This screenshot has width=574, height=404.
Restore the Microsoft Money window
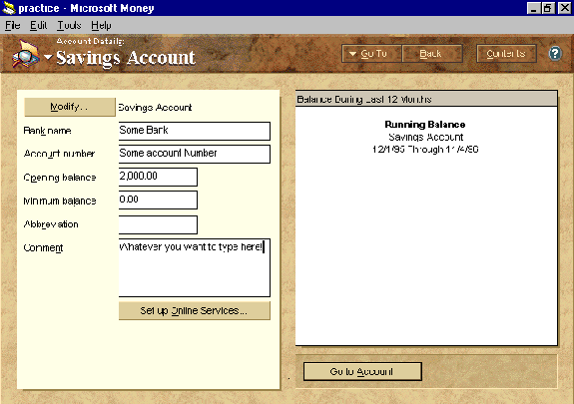point(548,8)
